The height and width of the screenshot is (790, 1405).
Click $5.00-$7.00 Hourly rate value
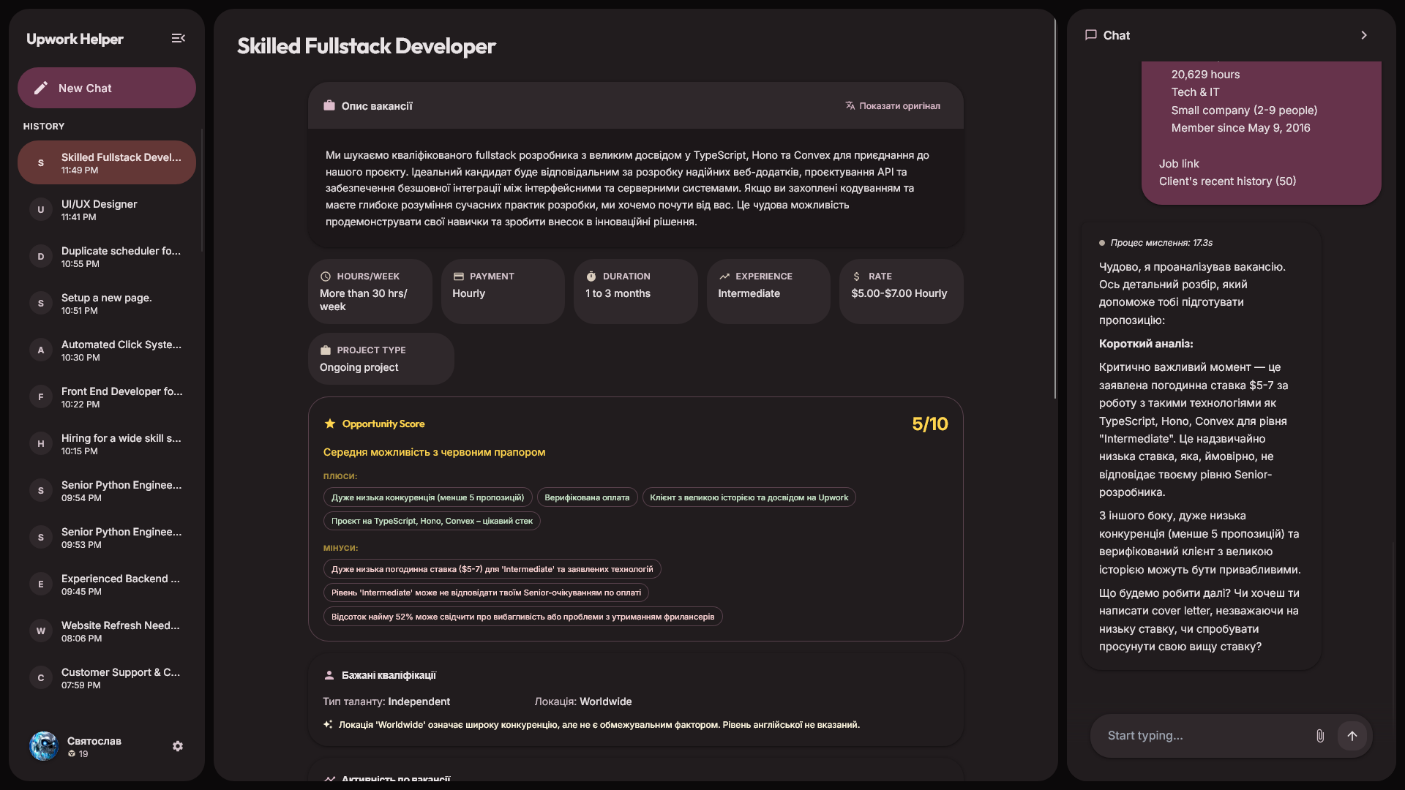899,293
